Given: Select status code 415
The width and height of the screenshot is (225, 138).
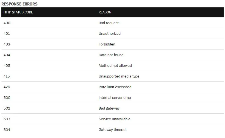Looking at the screenshot, I should tap(7, 76).
